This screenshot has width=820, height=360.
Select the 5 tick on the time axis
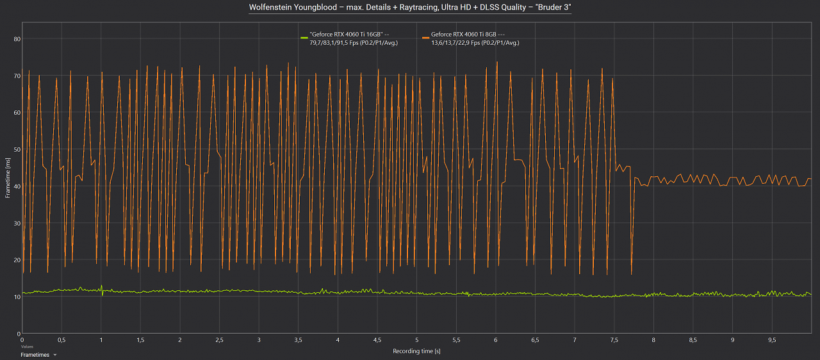coord(416,340)
